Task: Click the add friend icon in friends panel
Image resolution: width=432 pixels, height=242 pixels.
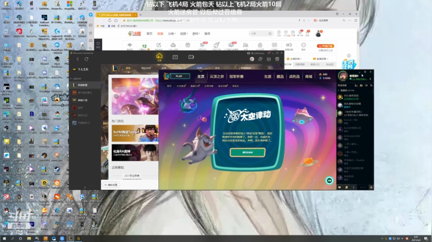Action: click(x=356, y=86)
